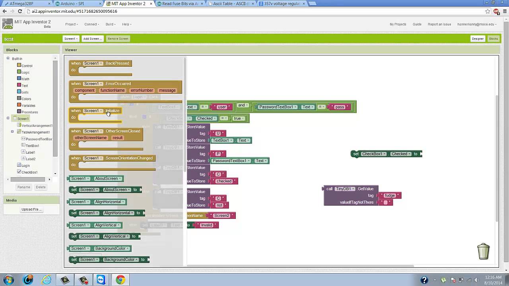Click the Rename button
Viewport: 509px width, 286px height.
pos(24,187)
